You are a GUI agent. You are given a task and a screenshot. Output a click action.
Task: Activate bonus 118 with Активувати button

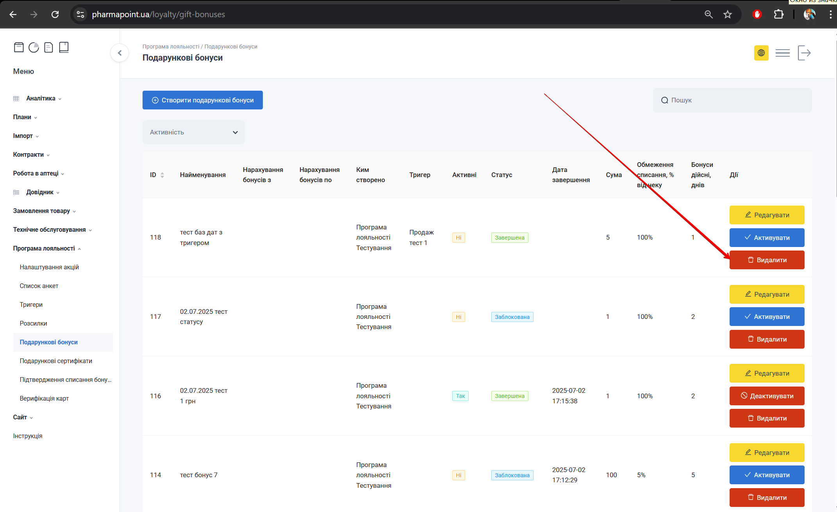(x=766, y=238)
